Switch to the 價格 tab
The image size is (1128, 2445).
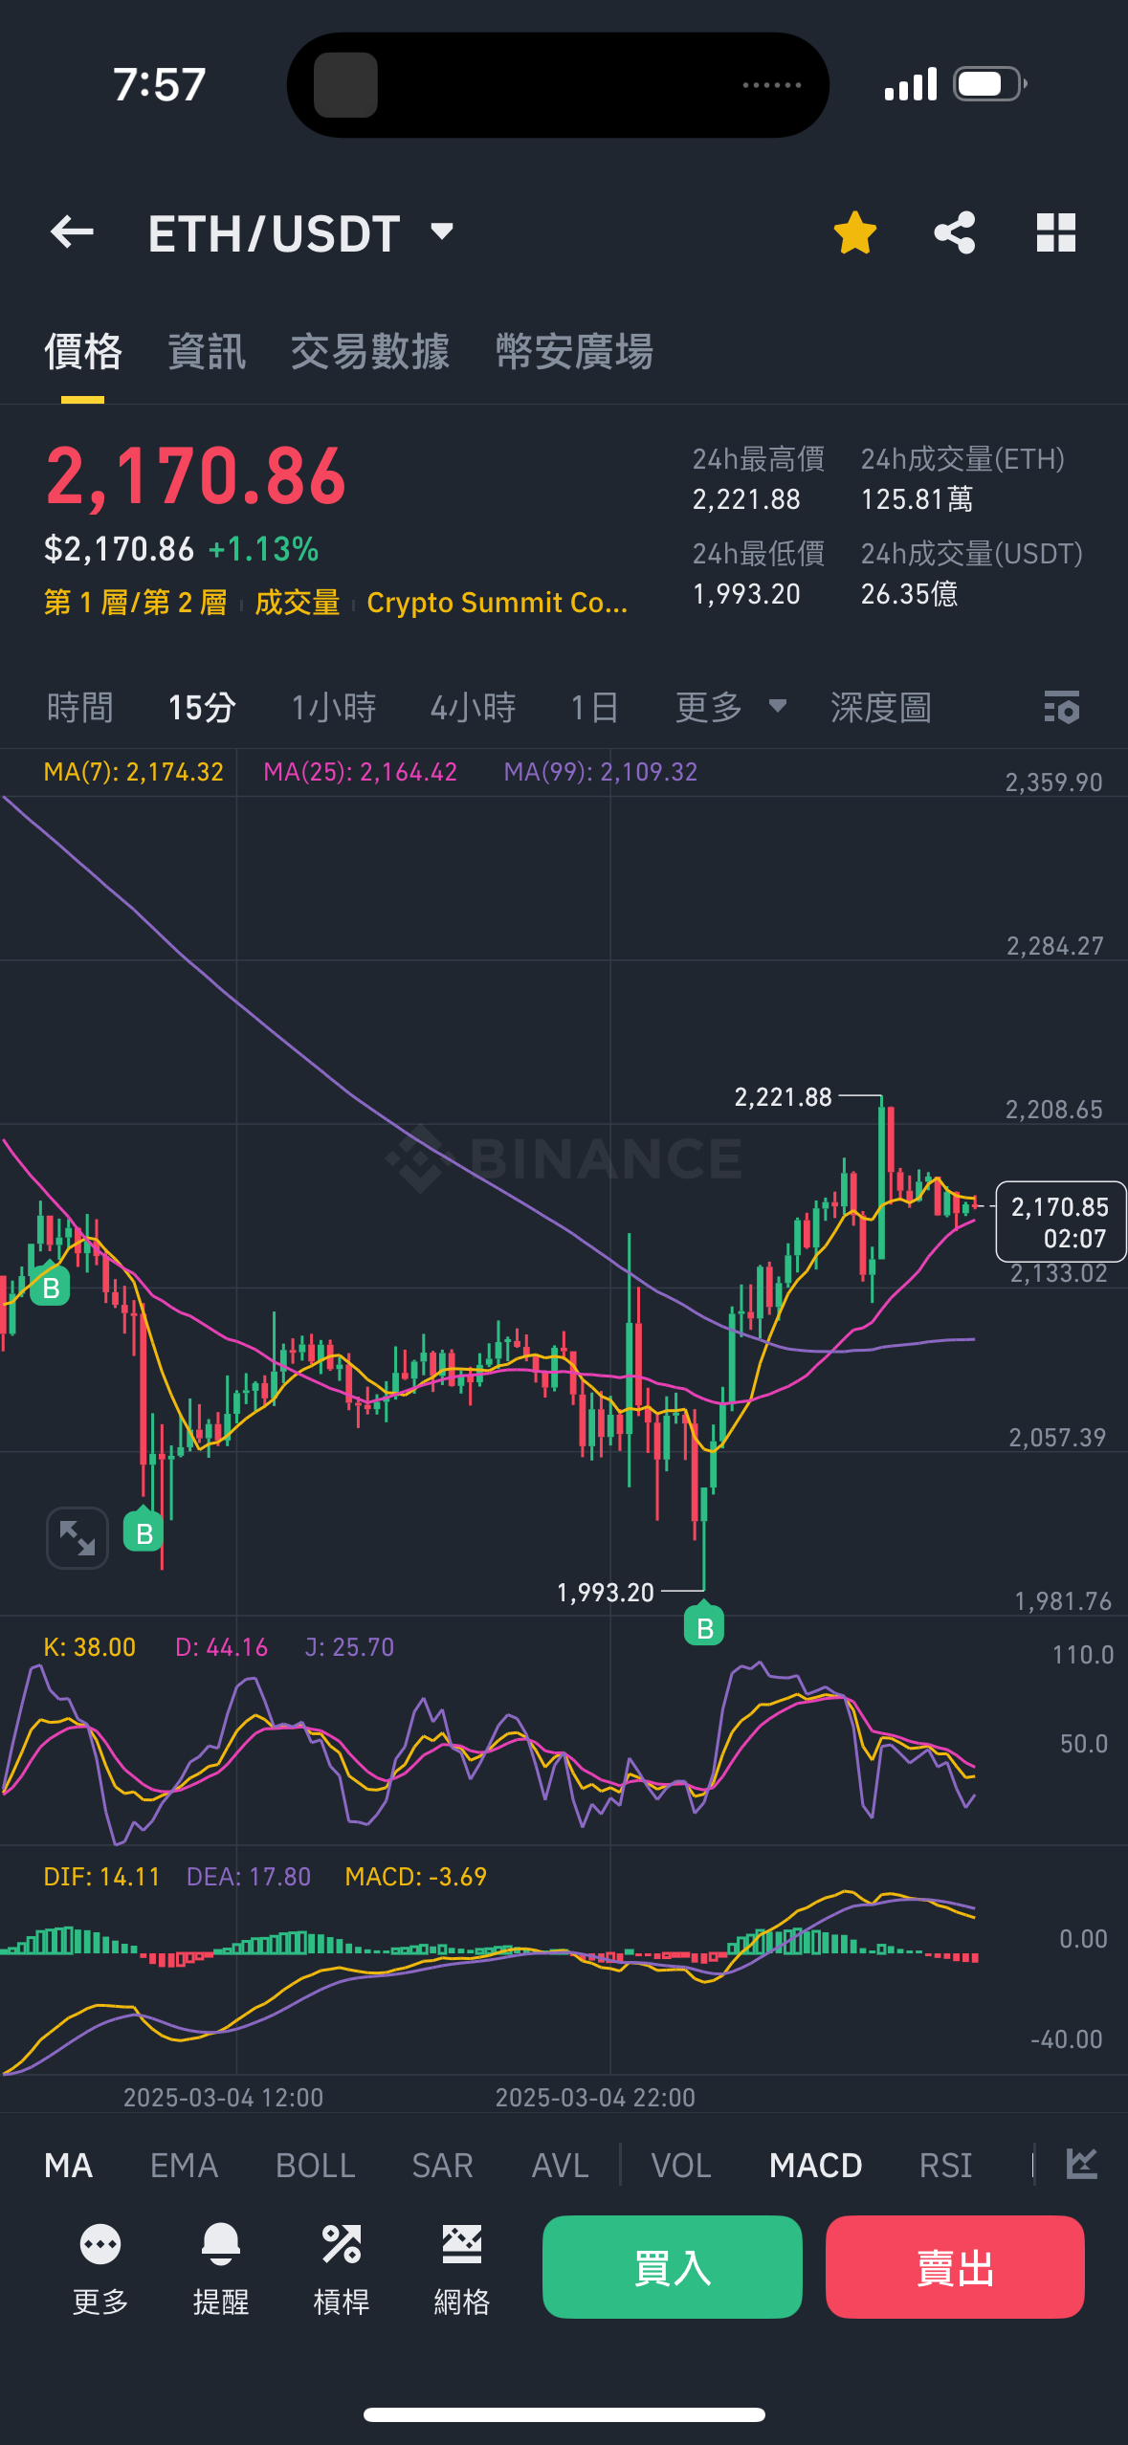[x=83, y=352]
